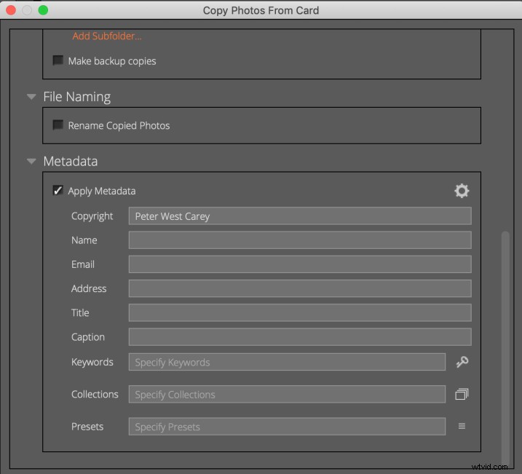Enable Make backup copies checkbox
Image resolution: width=522 pixels, height=474 pixels.
click(58, 61)
